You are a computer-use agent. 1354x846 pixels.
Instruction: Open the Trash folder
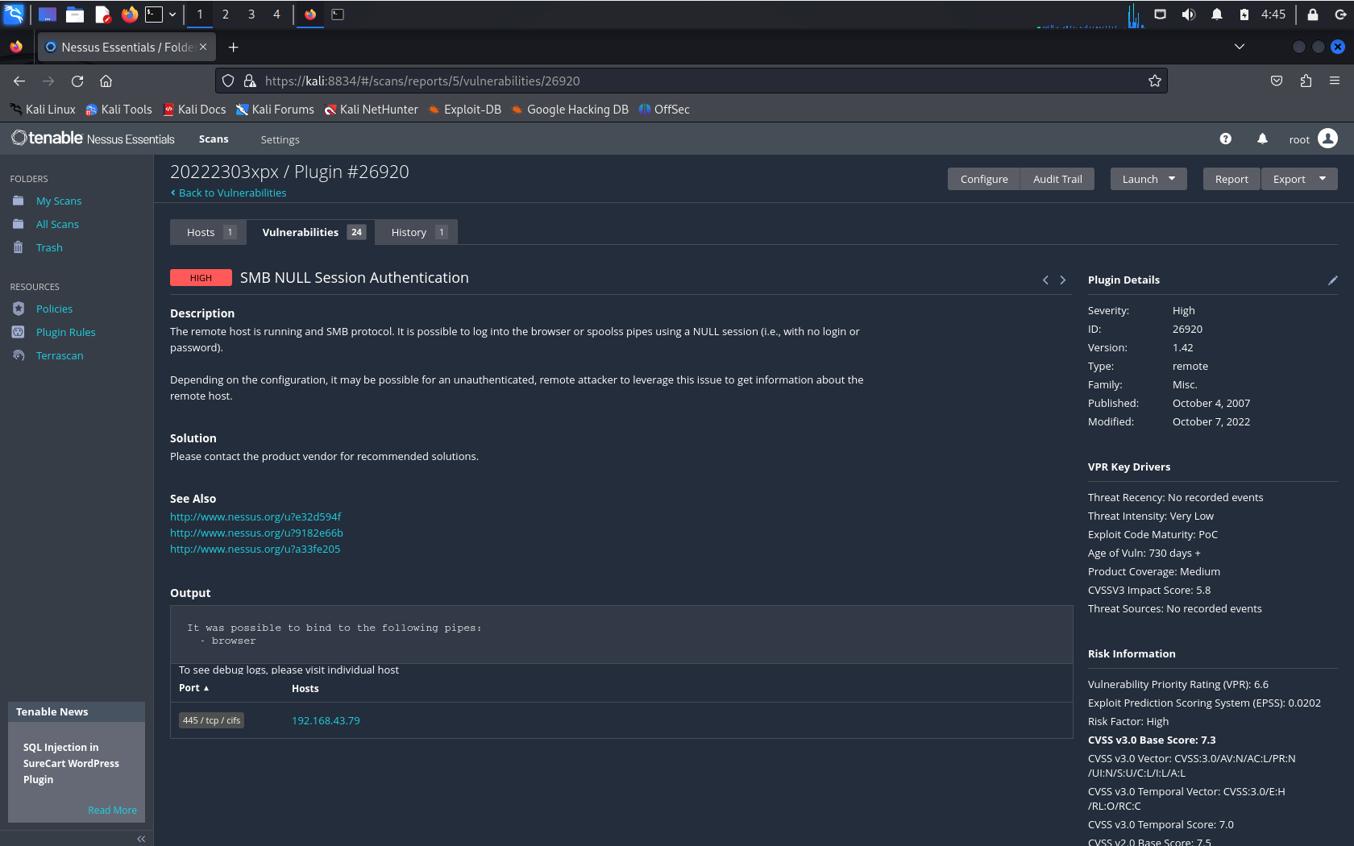(x=49, y=247)
